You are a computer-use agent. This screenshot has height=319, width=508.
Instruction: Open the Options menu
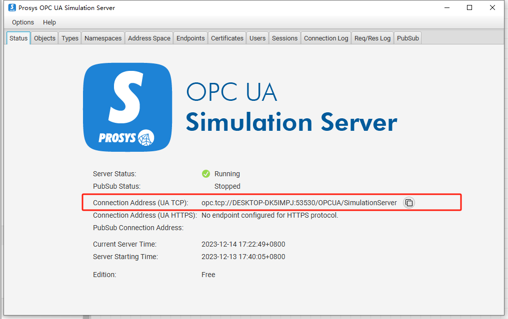tap(23, 22)
